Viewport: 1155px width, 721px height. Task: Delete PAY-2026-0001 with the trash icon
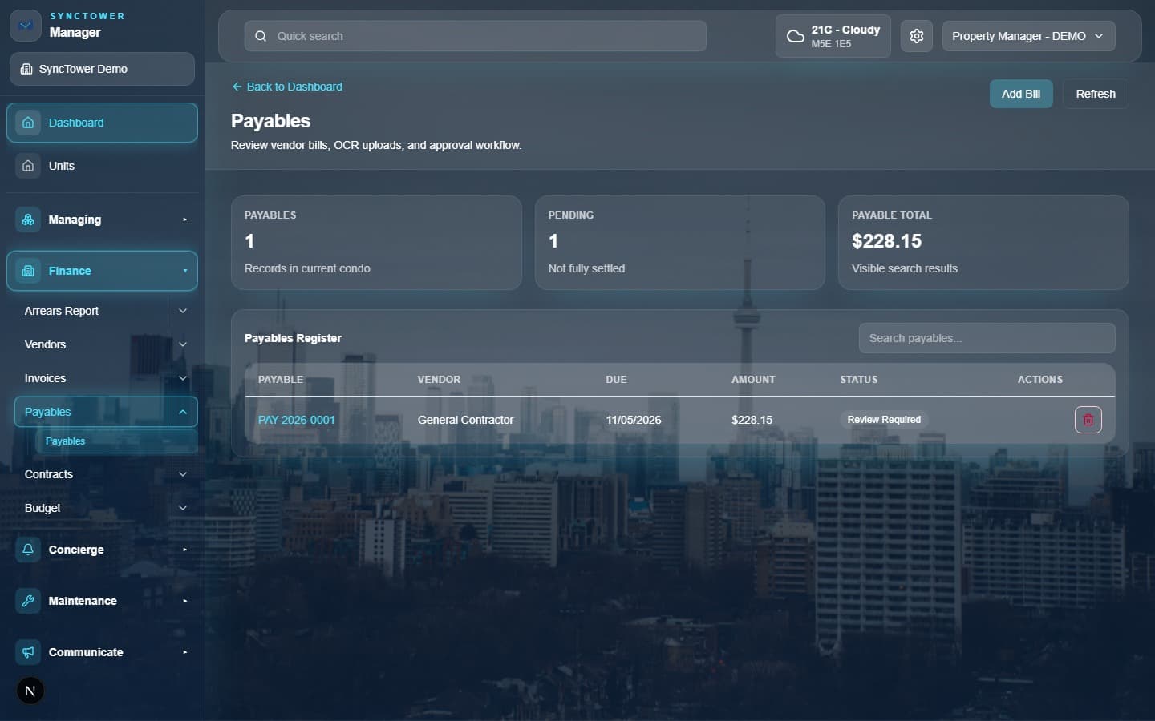1088,420
